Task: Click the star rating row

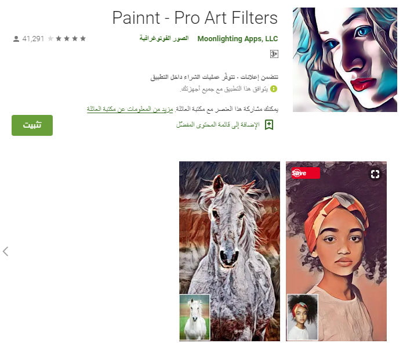Action: (x=67, y=39)
